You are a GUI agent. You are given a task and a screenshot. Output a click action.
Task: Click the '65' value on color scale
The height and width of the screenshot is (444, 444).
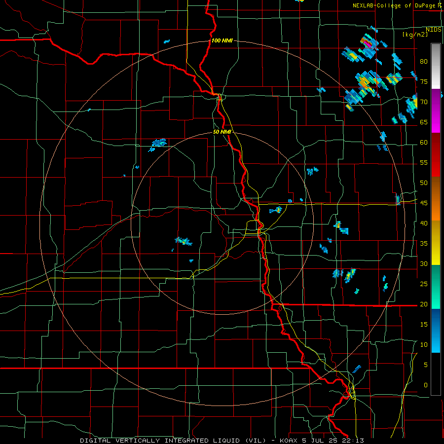click(x=424, y=122)
